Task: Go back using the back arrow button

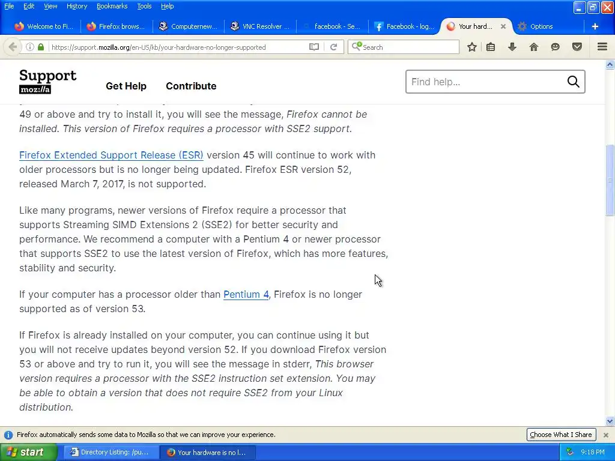Action: pyautogui.click(x=13, y=47)
